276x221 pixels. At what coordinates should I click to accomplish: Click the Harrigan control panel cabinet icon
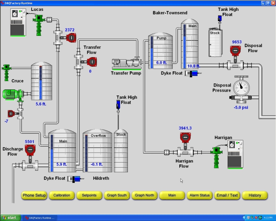click(235, 154)
